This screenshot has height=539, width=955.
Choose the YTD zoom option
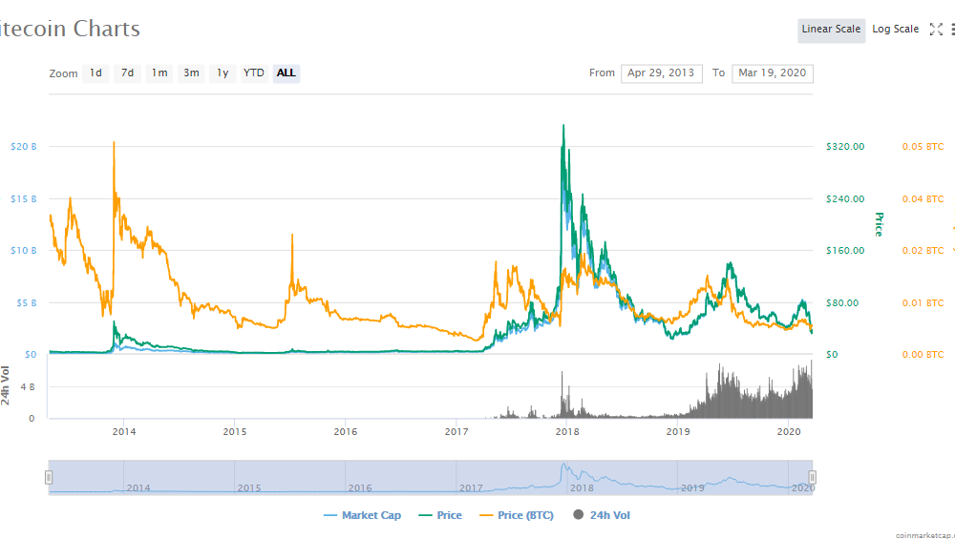click(x=254, y=73)
